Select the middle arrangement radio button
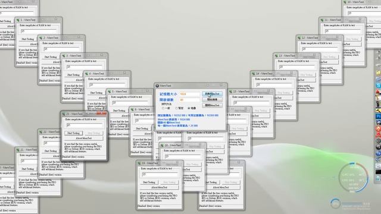381x214 pixels. pyautogui.click(x=176, y=108)
